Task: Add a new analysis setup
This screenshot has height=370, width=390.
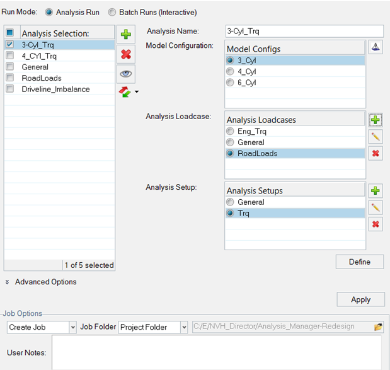Action: [376, 190]
